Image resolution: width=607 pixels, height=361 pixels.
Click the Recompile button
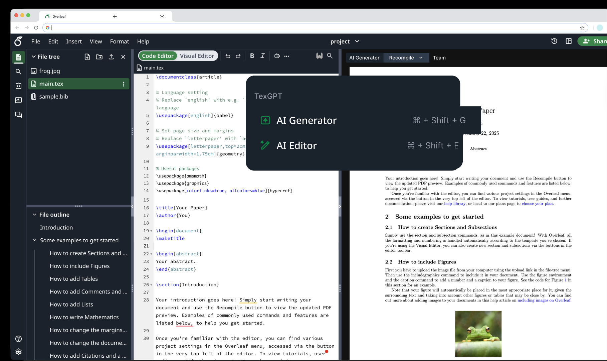tap(401, 58)
